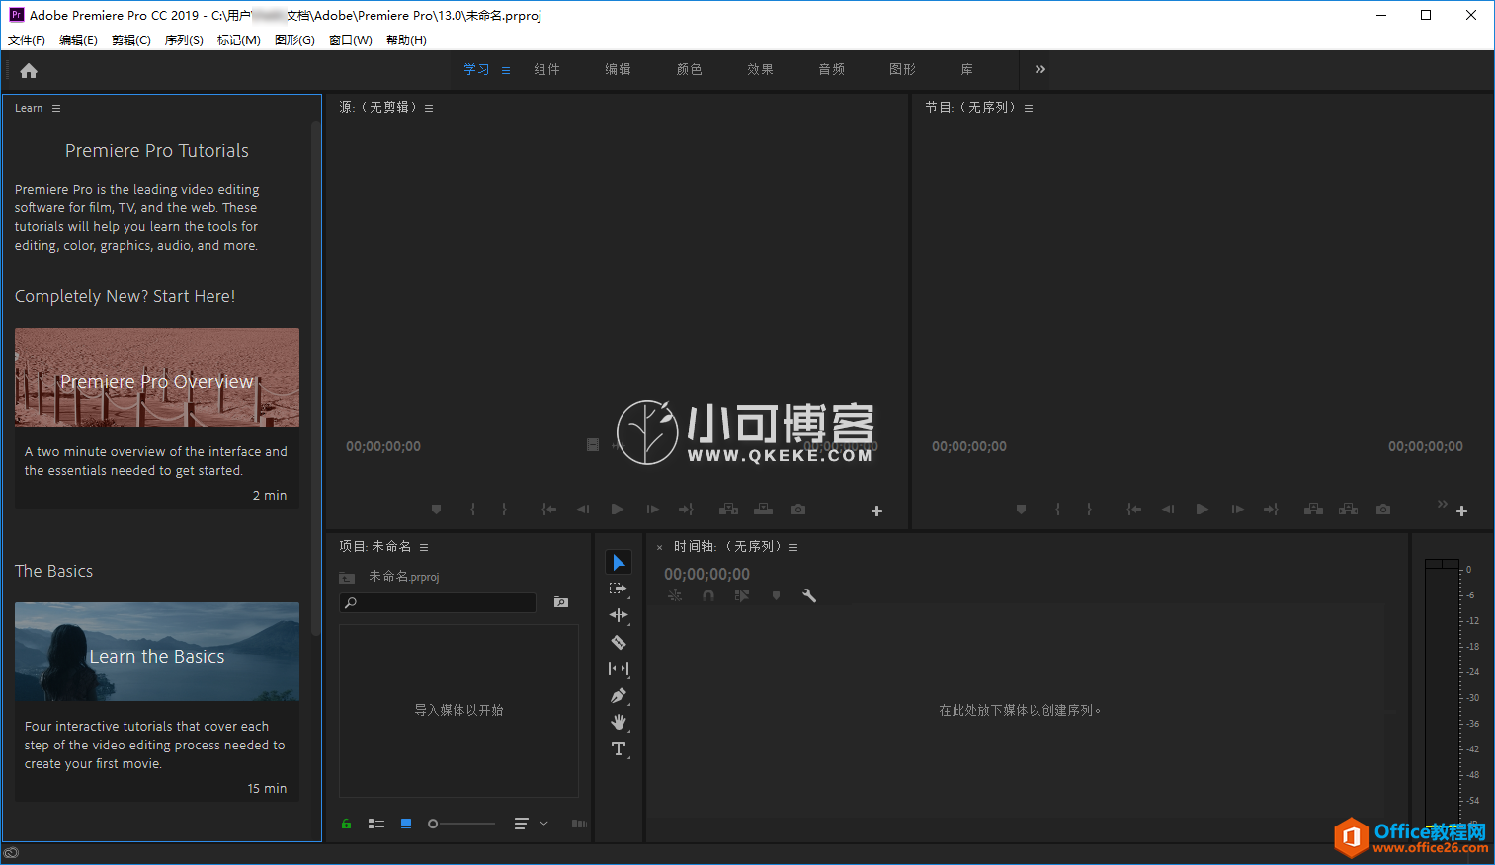
Task: Click Extract button in Program monitor
Action: point(1348,510)
